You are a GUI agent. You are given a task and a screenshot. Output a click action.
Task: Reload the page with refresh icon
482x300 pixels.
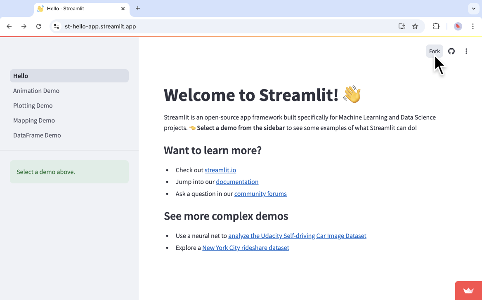(39, 26)
